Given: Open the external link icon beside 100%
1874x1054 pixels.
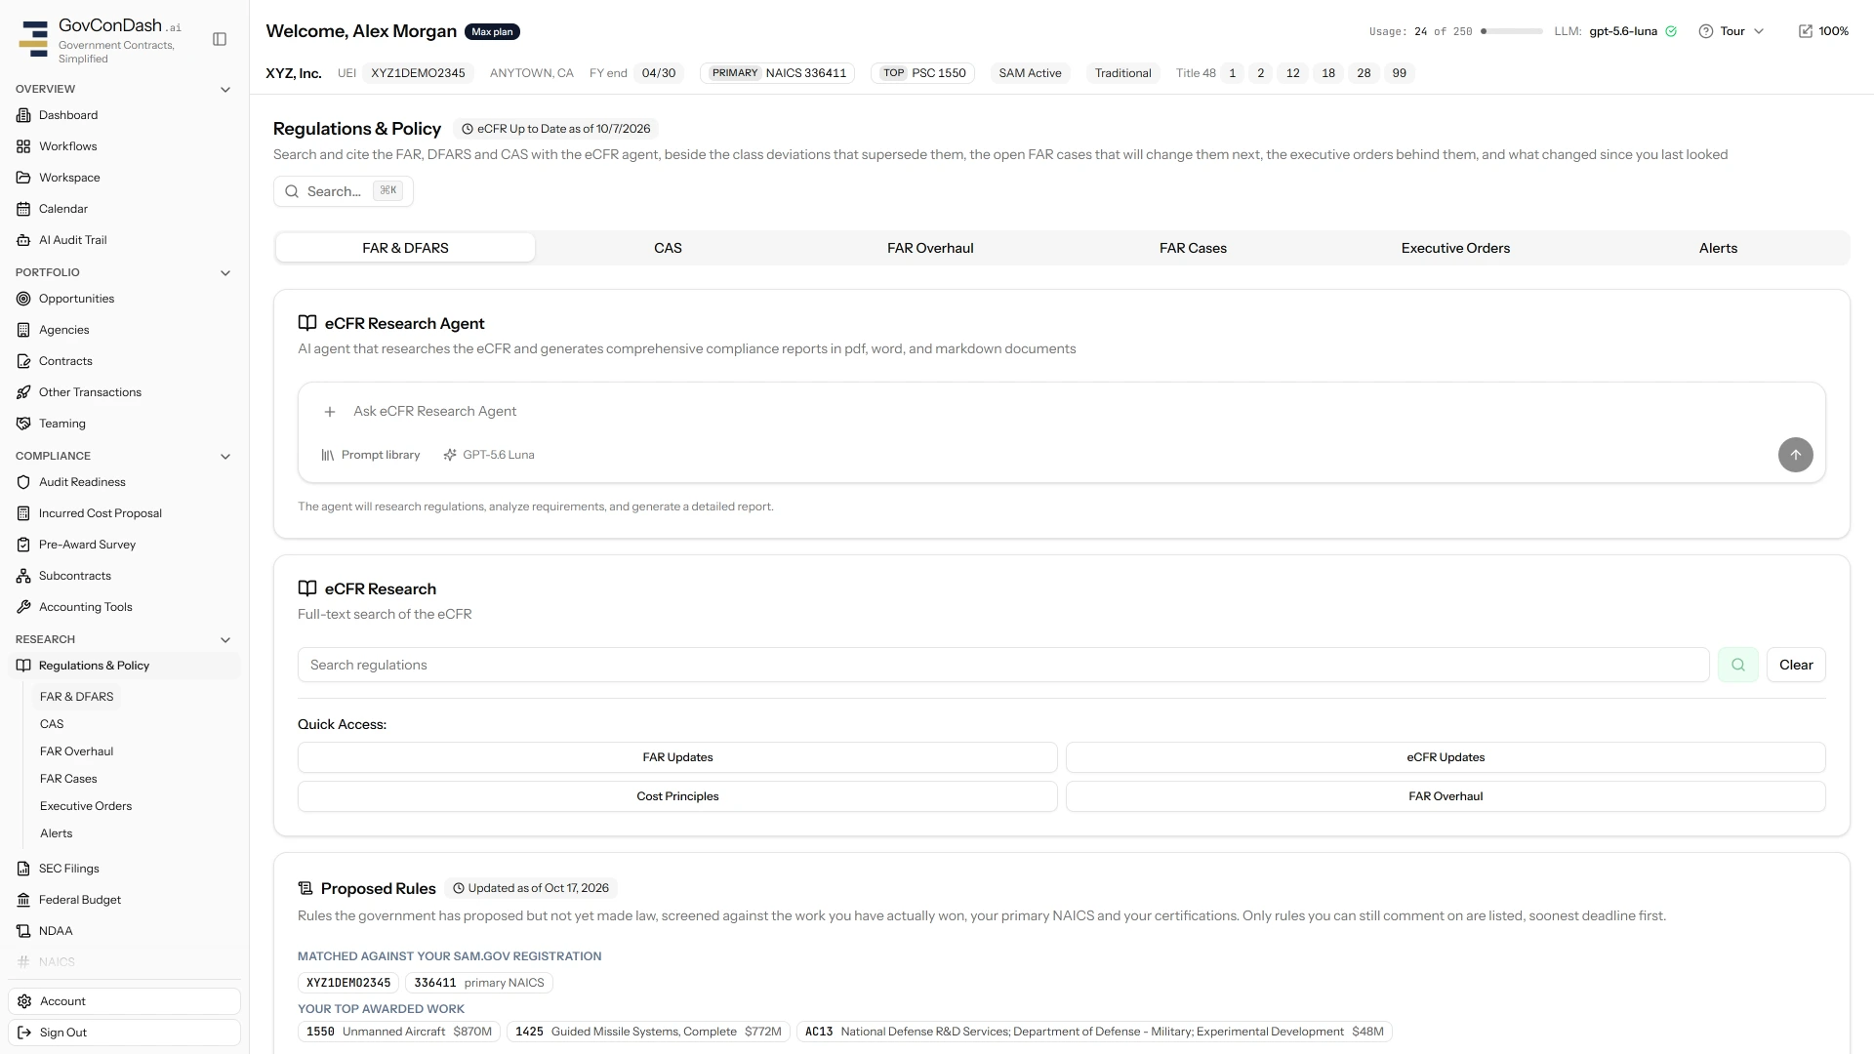Looking at the screenshot, I should tap(1805, 31).
